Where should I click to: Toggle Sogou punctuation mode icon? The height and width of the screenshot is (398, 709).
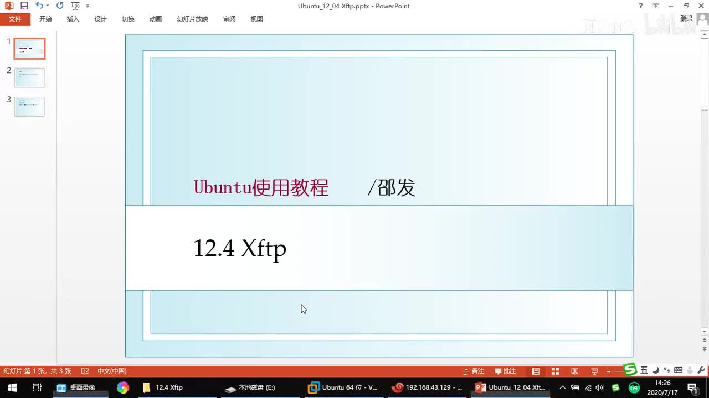click(x=666, y=371)
